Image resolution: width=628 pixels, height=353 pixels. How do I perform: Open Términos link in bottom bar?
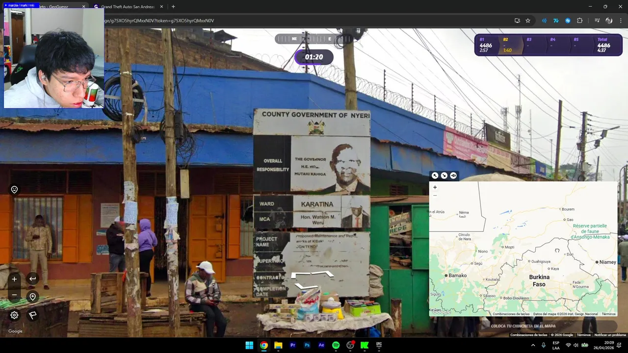(584, 335)
